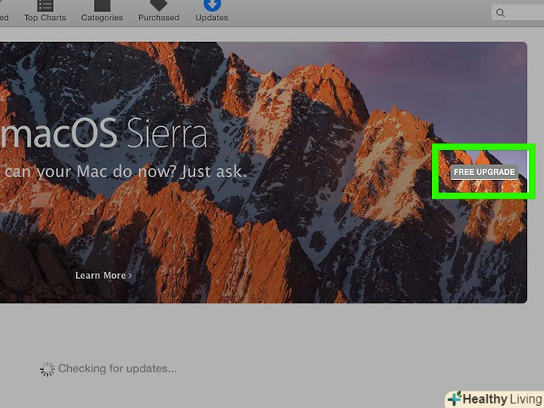Click the "Checking for updates..." text
The height and width of the screenshot is (408, 544).
(117, 368)
